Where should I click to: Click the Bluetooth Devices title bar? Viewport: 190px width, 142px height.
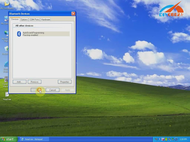tap(40, 14)
